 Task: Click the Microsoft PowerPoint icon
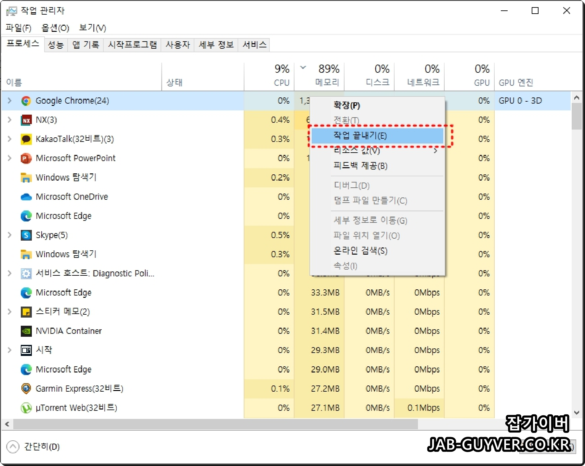point(26,158)
